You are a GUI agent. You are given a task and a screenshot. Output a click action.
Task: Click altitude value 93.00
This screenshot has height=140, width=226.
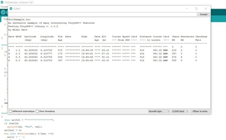[105, 61]
